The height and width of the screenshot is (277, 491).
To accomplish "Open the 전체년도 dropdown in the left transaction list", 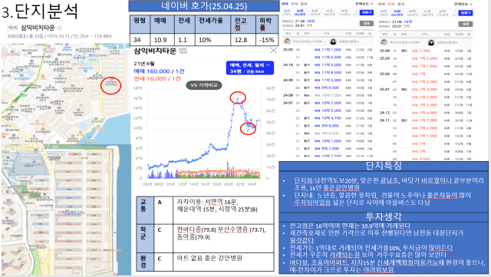I will click(364, 4).
